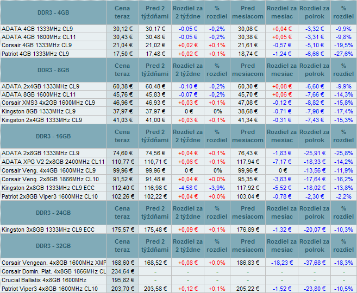Screen dimensions: 357x293
Task: Click the current price 102,26 €
Action: click(x=123, y=196)
